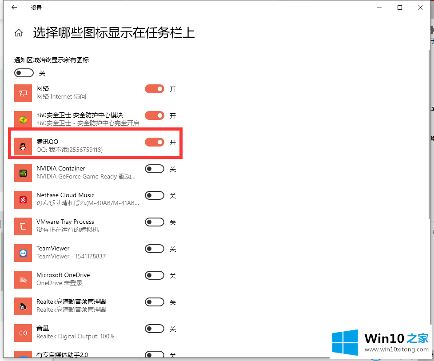The image size is (434, 361).
Task: Turn on VMware Tray Process toggle
Action: (x=155, y=222)
